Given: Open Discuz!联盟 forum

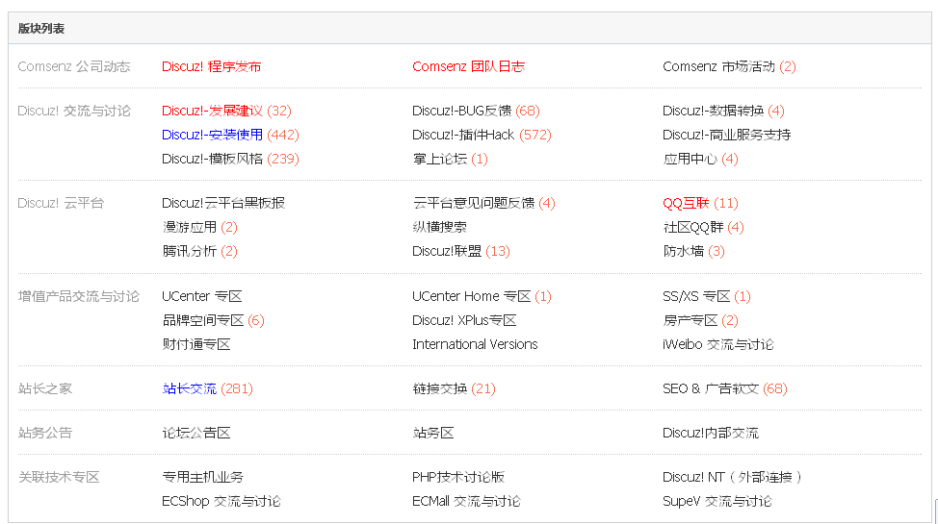Looking at the screenshot, I should click(x=447, y=251).
